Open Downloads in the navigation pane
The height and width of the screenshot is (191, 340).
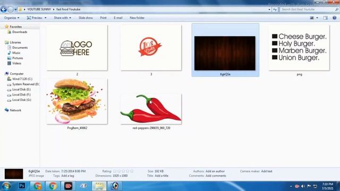[x=20, y=32]
